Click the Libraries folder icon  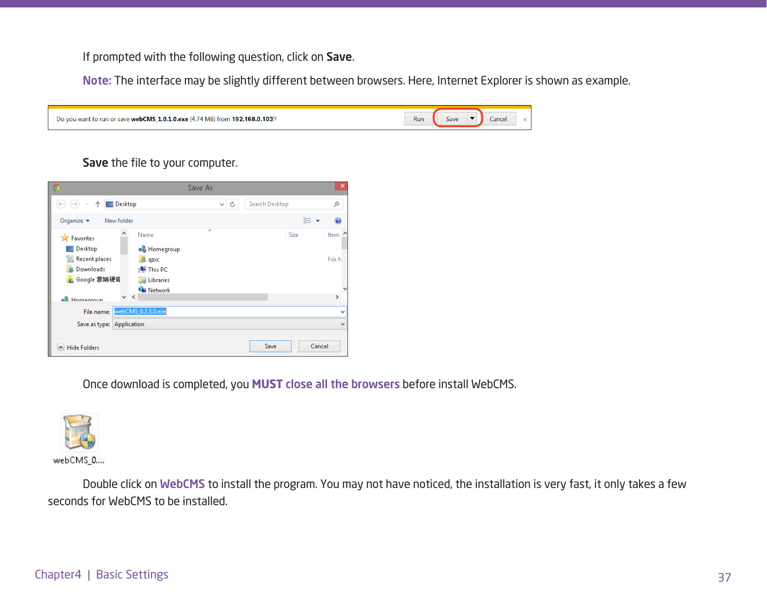[142, 280]
